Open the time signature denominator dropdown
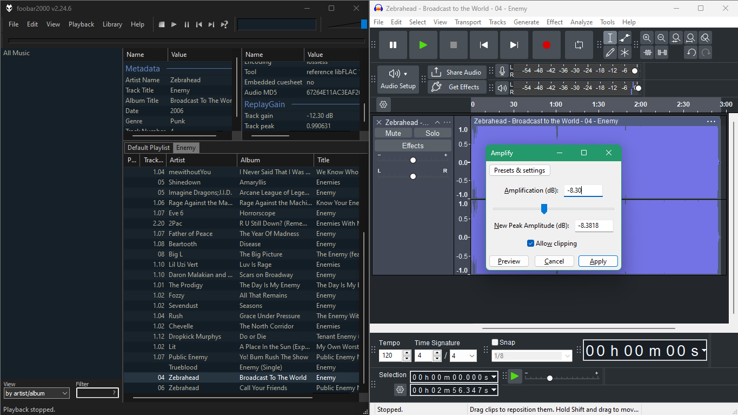Image resolution: width=738 pixels, height=415 pixels. coord(463,355)
